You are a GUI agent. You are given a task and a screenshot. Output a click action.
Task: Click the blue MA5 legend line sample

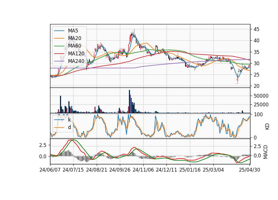pyautogui.click(x=59, y=31)
